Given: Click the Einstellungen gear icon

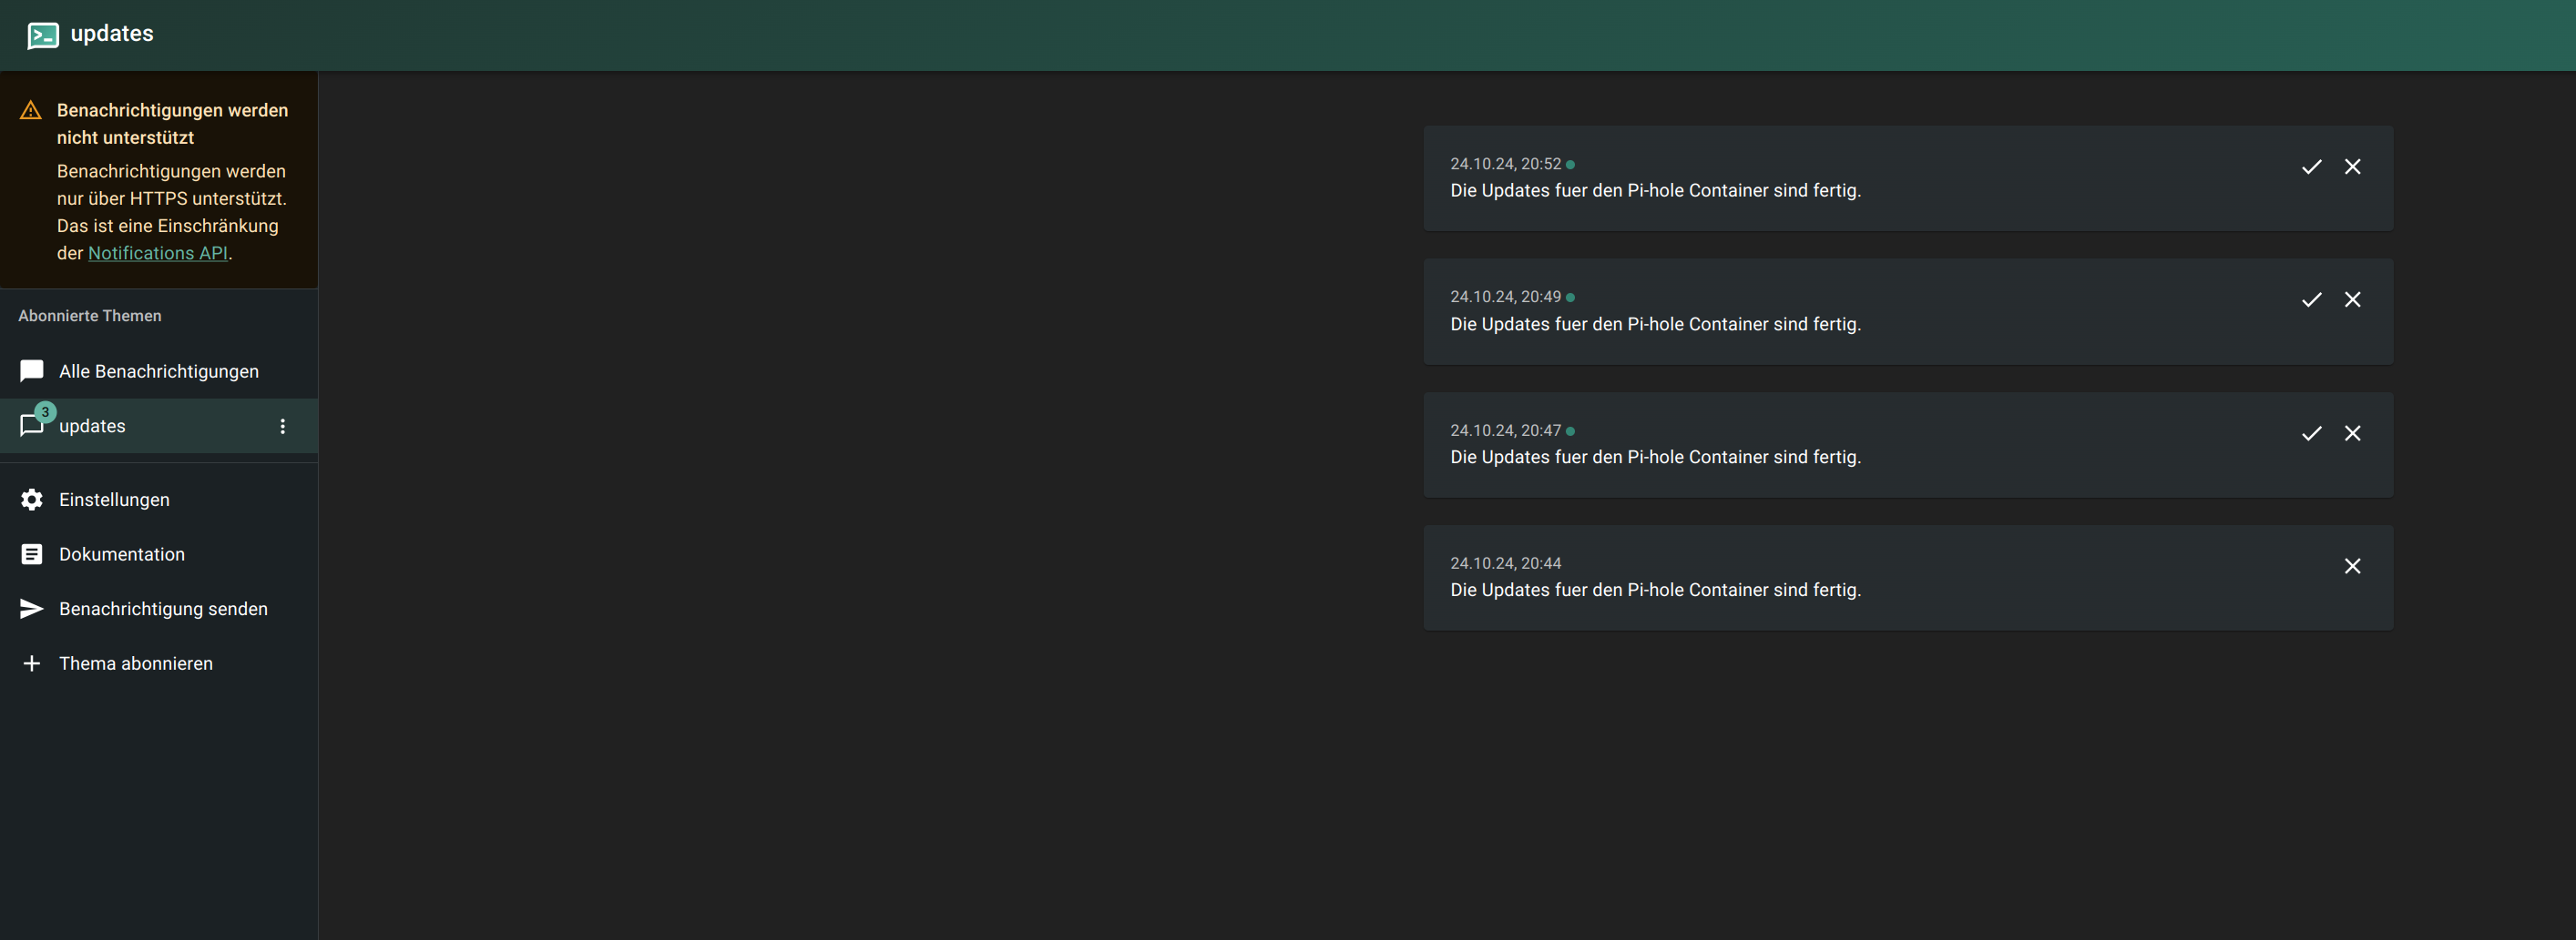Looking at the screenshot, I should click(x=32, y=500).
